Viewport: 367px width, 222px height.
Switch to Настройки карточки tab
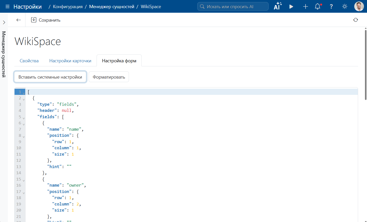70,61
